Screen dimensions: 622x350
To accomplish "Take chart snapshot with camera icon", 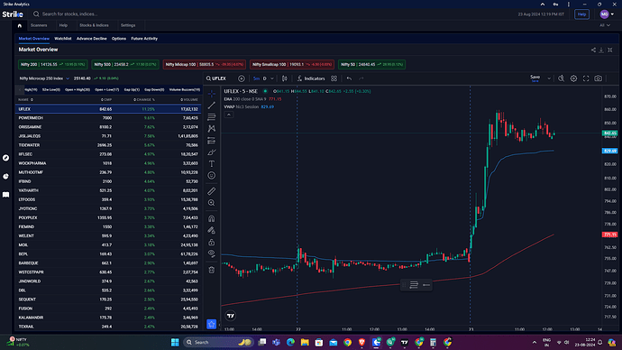I will [599, 78].
